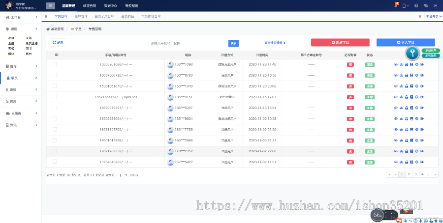
Task: Click the blue 导入学员 import button
Action: 406,43
